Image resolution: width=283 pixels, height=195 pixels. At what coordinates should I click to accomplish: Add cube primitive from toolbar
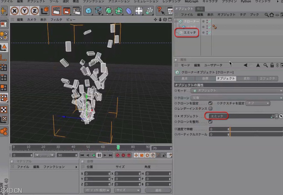click(88, 11)
